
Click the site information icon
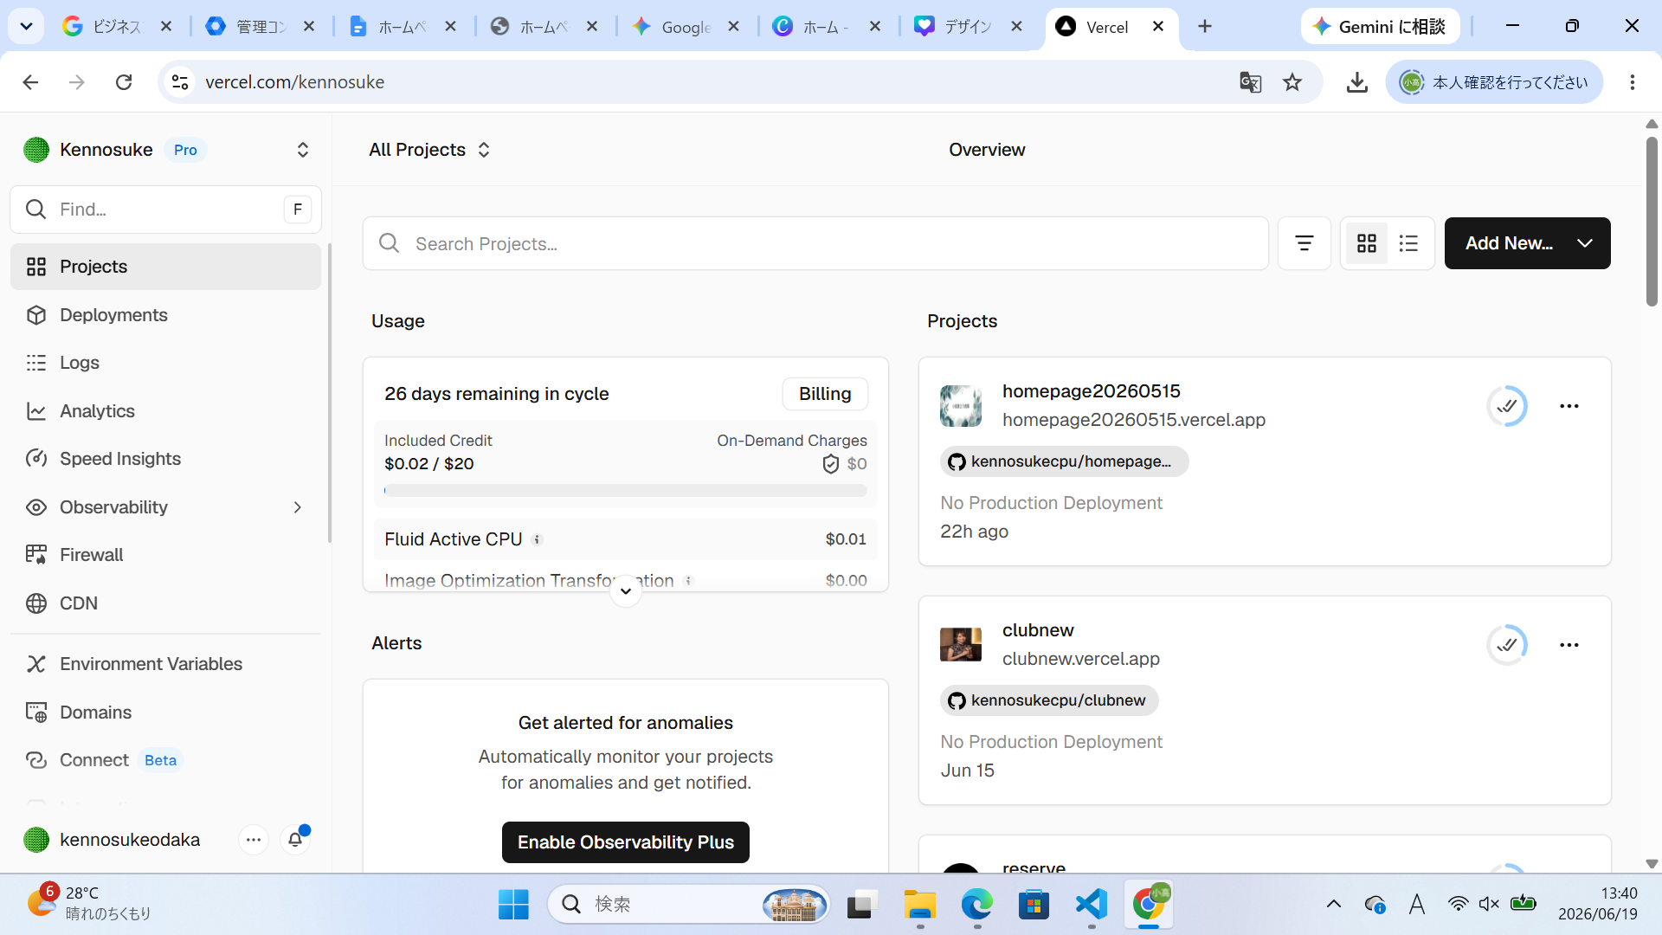pos(180,82)
